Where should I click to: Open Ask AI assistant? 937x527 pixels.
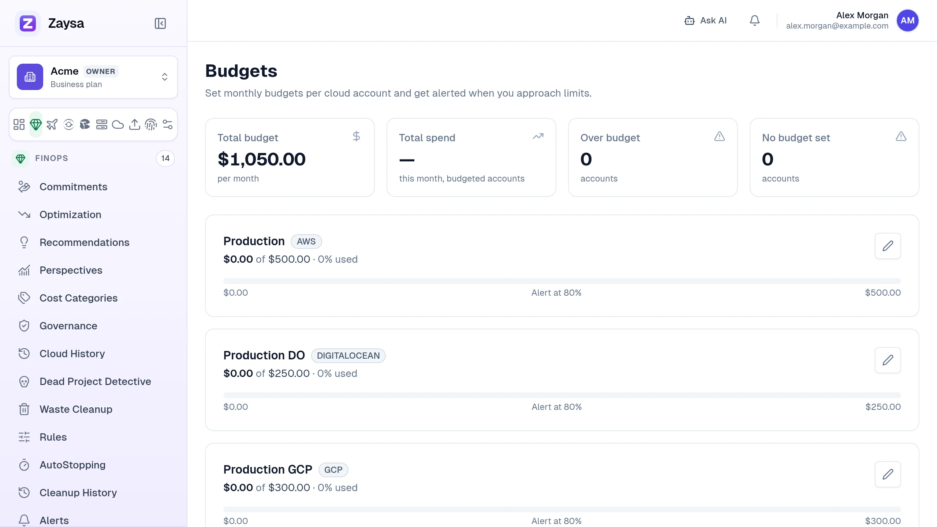705,20
